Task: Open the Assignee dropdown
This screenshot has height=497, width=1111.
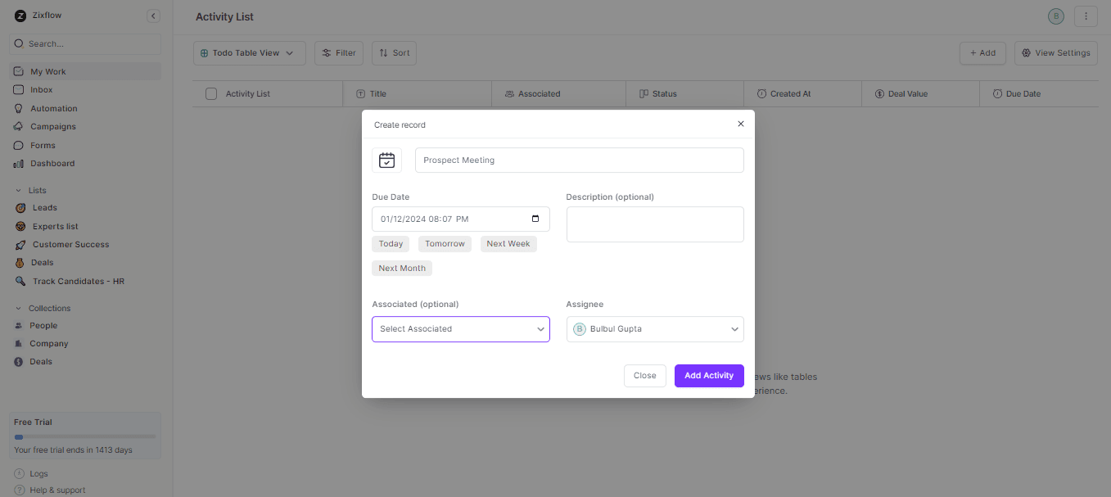Action: click(654, 328)
